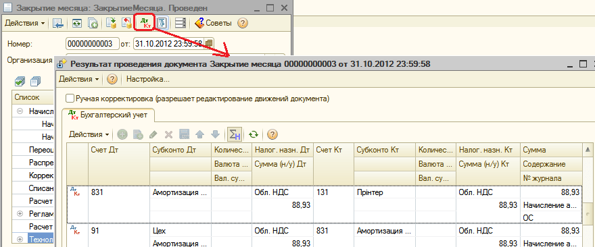Click the ОС journal number cell

click(551, 218)
